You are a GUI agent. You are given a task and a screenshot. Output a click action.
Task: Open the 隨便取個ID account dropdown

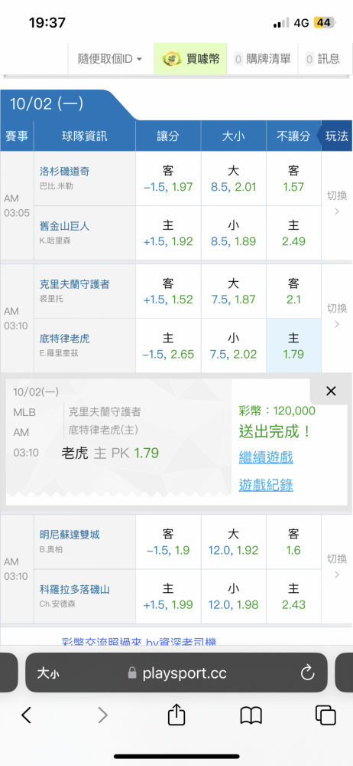tap(110, 59)
